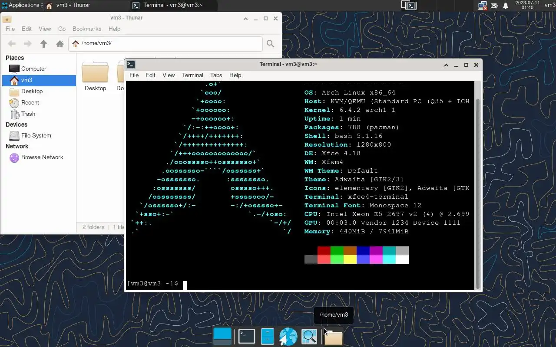Open the Terminal menu in terminal menubar
556x347 pixels.
click(192, 75)
